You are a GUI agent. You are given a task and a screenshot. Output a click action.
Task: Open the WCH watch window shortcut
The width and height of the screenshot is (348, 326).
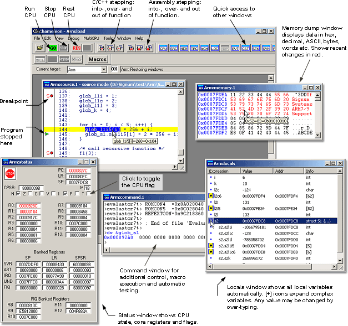coord(204,48)
